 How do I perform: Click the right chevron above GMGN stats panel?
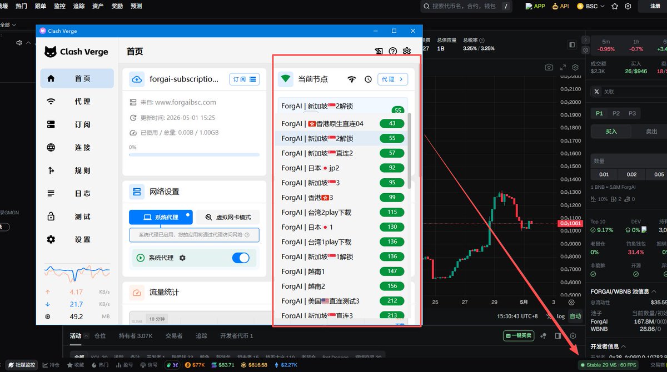pyautogui.click(x=585, y=40)
